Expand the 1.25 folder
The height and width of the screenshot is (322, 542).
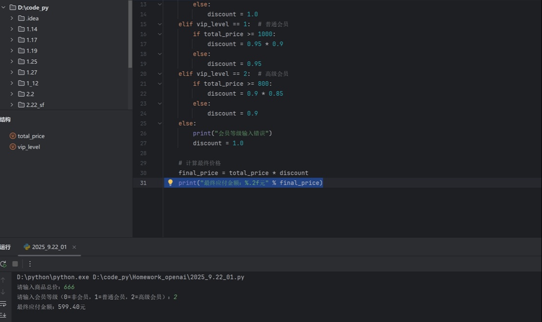pyautogui.click(x=12, y=62)
